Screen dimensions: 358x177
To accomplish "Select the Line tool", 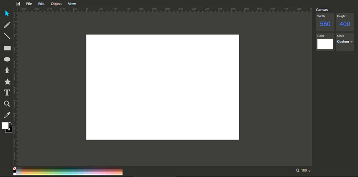I will 7,36.
